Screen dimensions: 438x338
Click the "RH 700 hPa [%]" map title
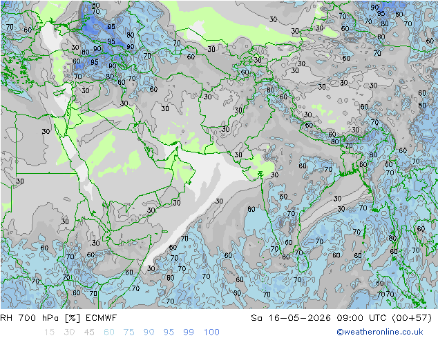point(40,318)
